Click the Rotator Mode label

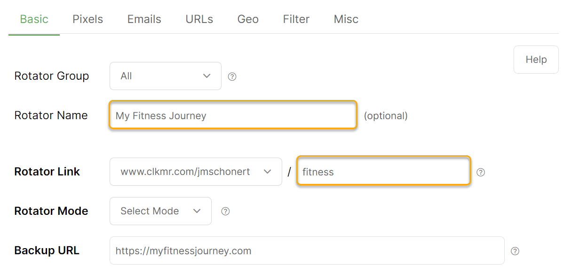point(51,211)
